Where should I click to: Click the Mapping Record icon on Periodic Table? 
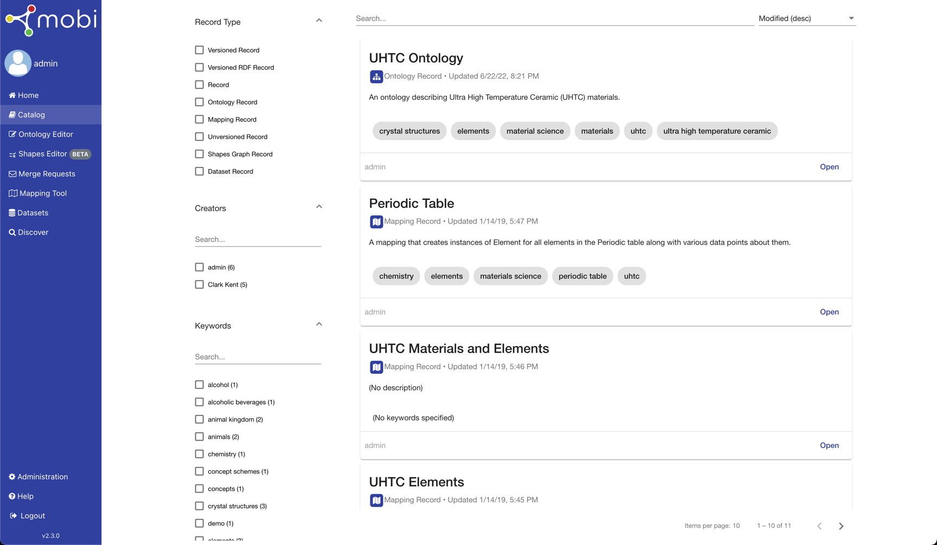[x=376, y=222]
